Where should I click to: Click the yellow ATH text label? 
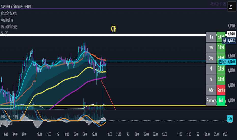point(113,29)
